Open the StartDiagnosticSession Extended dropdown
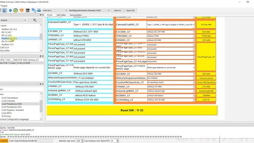Screen dimensions: 254x143 [x=89, y=10]
